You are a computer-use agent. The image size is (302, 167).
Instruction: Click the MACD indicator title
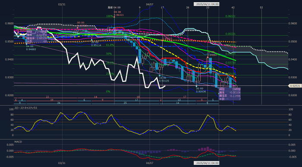point(18,142)
